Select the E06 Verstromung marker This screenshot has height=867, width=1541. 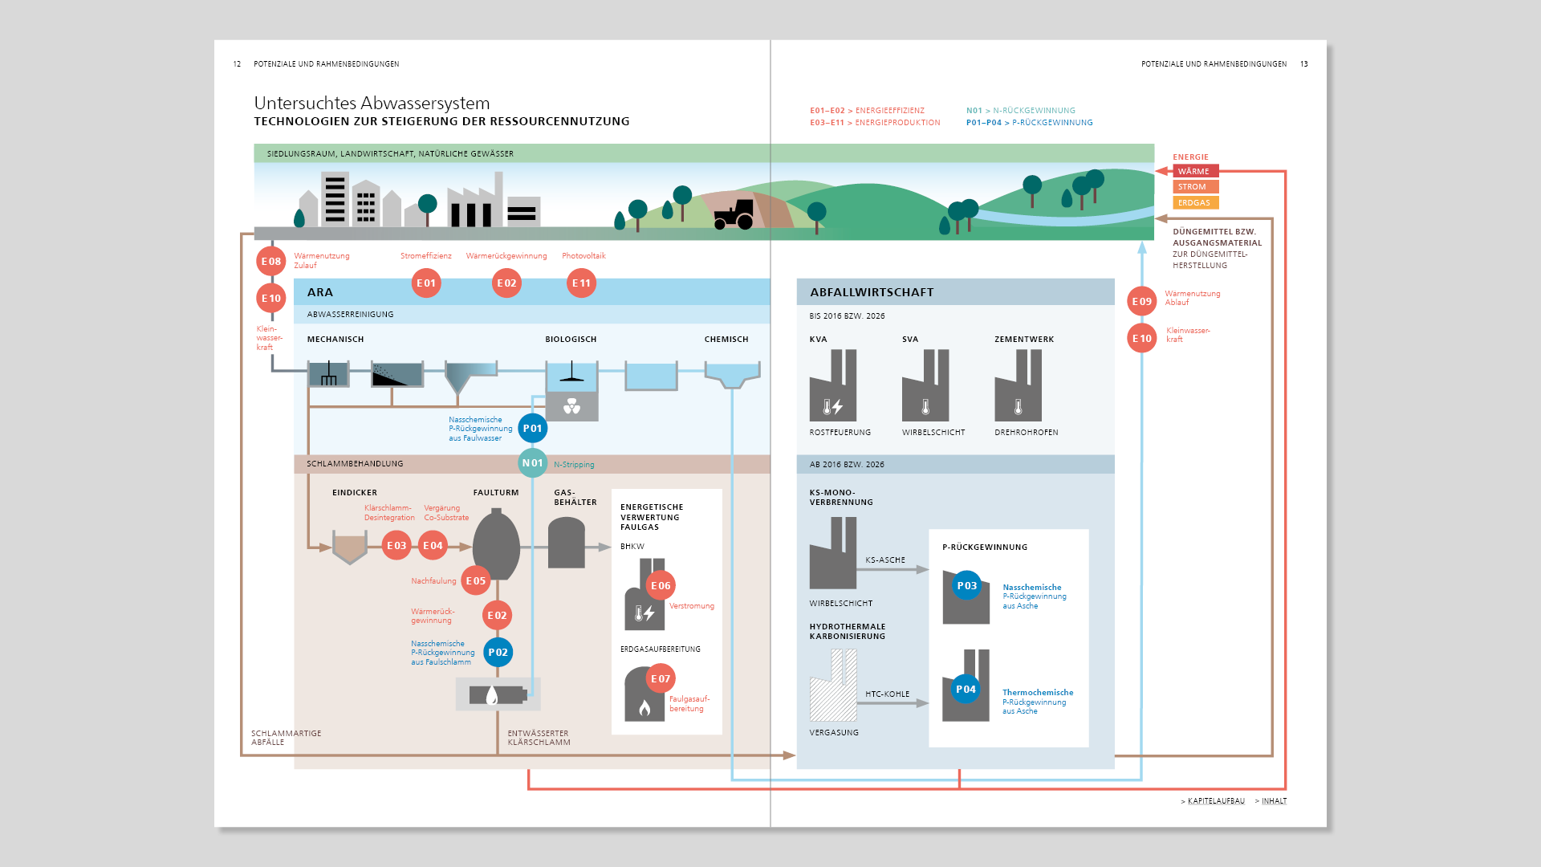point(661,586)
